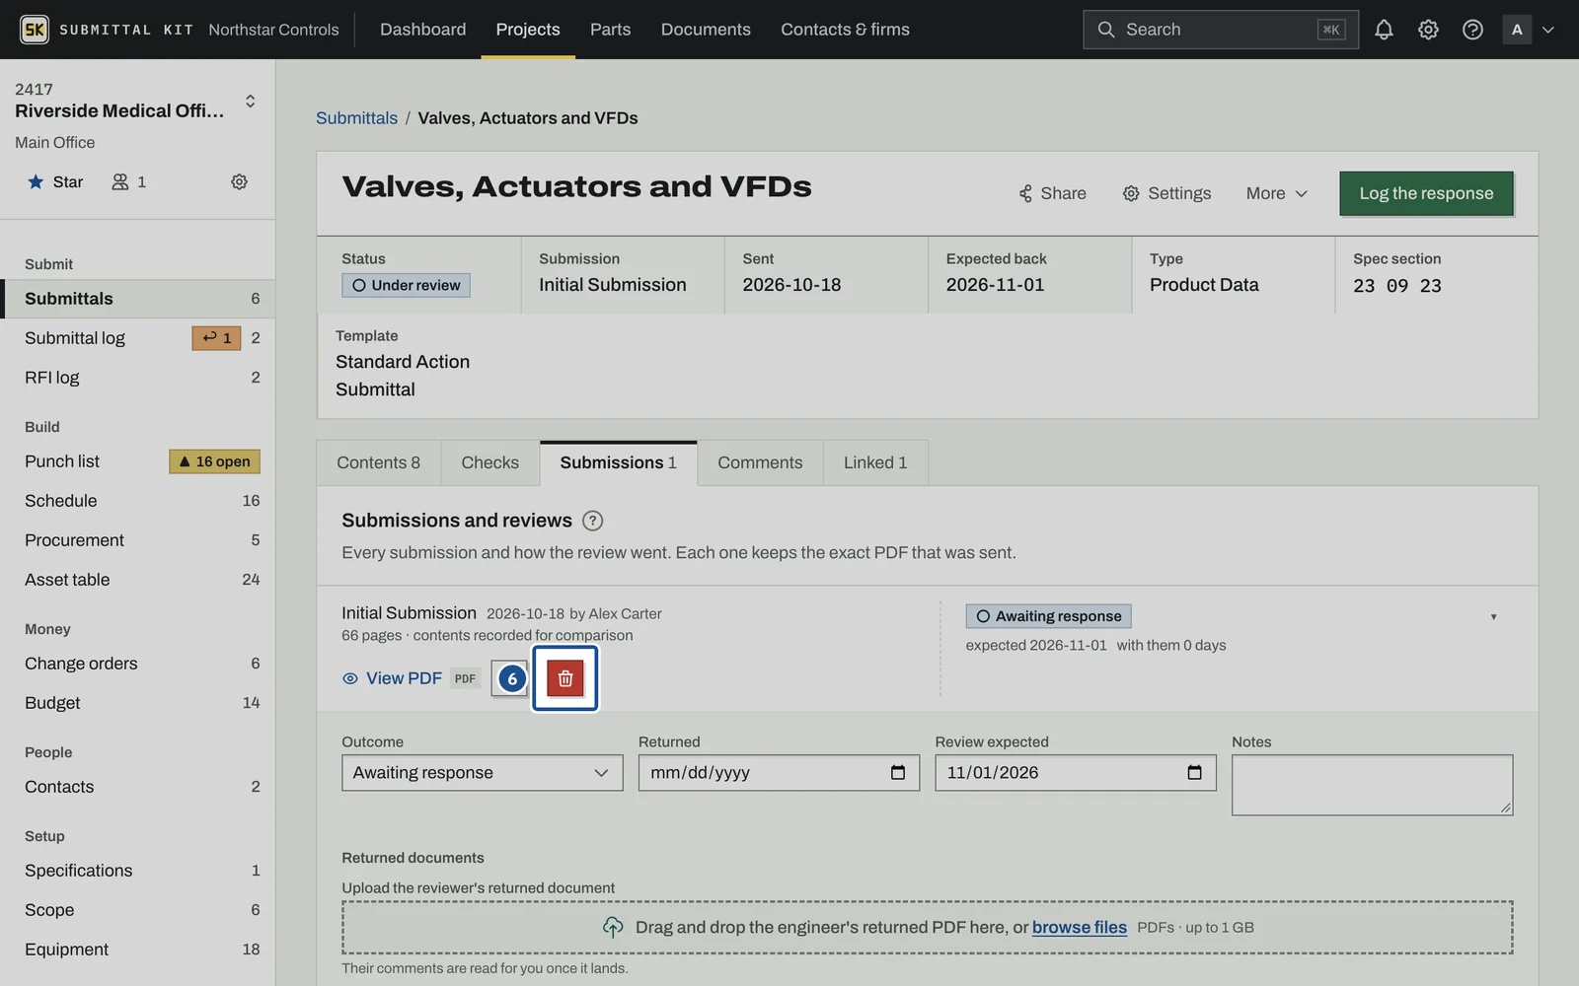This screenshot has width=1579, height=986.
Task: Switch to the Contents tab
Action: (x=379, y=462)
